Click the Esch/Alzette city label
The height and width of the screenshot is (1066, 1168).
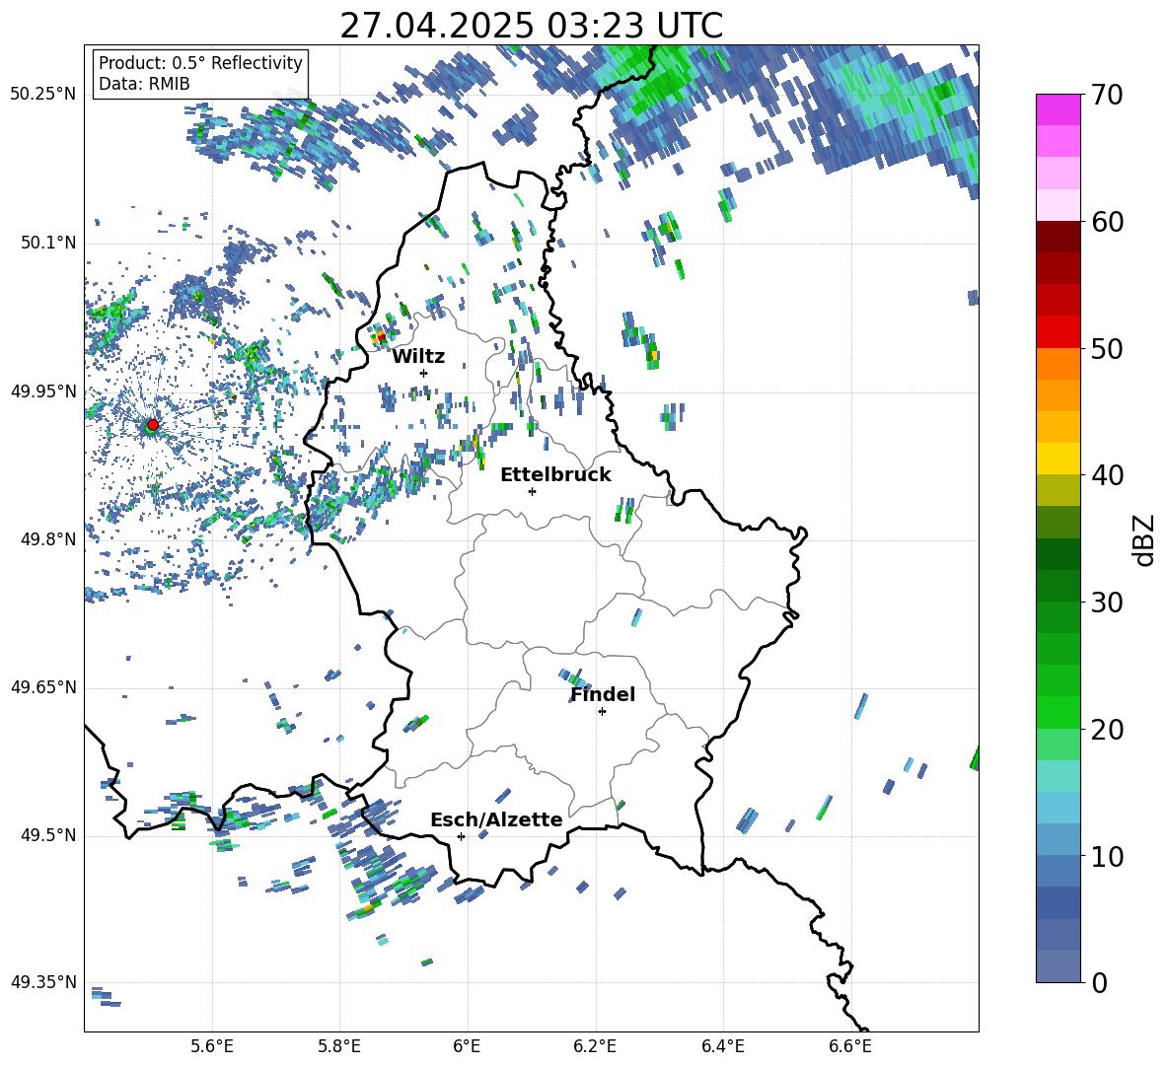[x=496, y=819]
